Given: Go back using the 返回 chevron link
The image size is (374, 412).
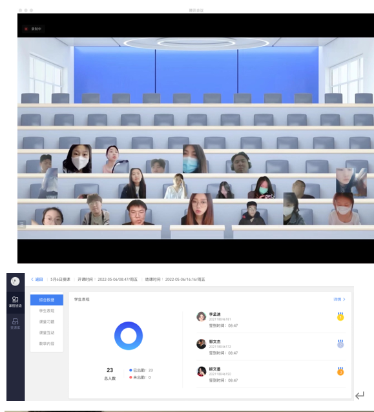Looking at the screenshot, I should (x=37, y=280).
